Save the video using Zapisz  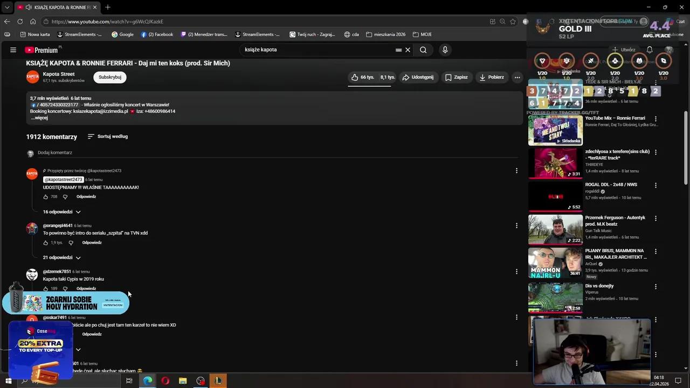tap(456, 77)
